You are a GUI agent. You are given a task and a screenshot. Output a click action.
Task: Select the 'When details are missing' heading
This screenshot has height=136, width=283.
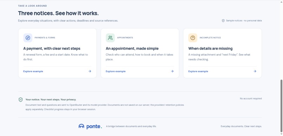[210, 48]
